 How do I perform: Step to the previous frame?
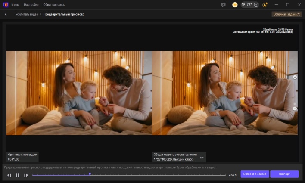point(9,175)
